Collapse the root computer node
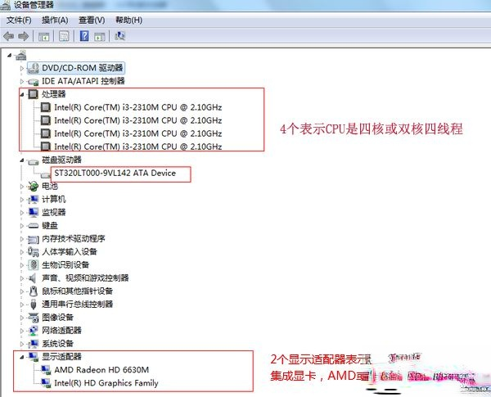 9,56
